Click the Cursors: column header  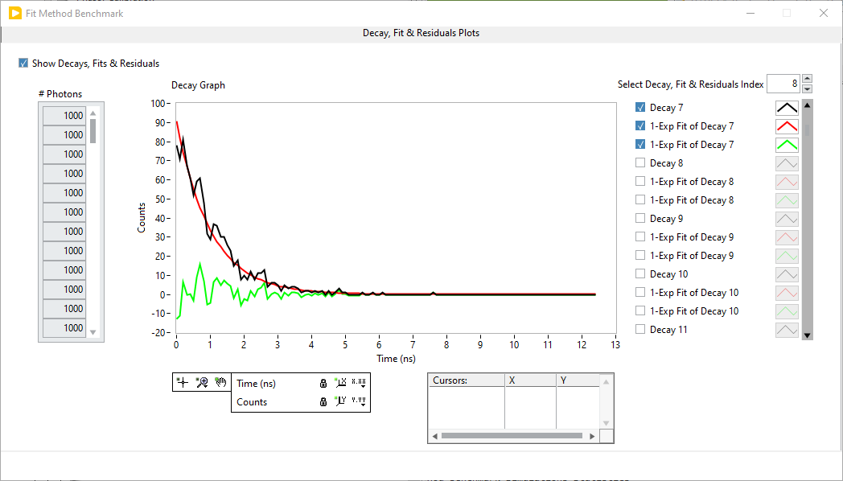(x=467, y=380)
